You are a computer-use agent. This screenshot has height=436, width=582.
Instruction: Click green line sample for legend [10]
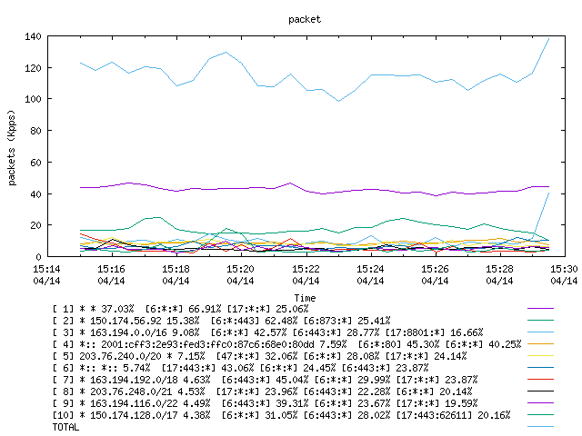540,414
